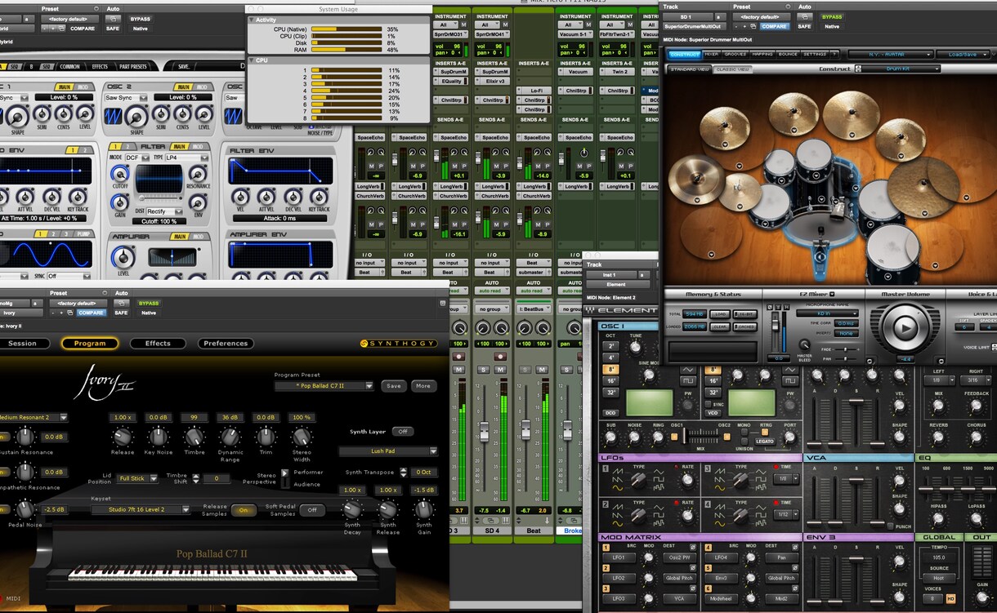Open the Mixer tab in Superior Drummer

[712, 55]
